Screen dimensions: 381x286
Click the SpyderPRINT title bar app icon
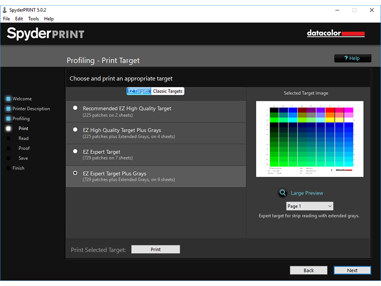point(4,10)
